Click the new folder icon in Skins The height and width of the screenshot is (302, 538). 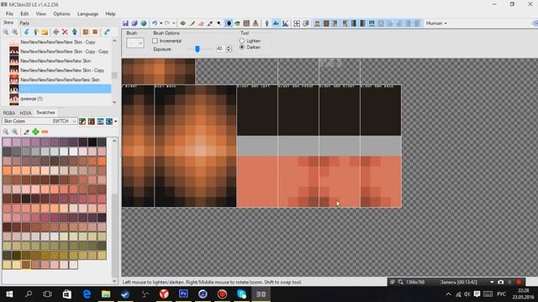tap(45, 32)
